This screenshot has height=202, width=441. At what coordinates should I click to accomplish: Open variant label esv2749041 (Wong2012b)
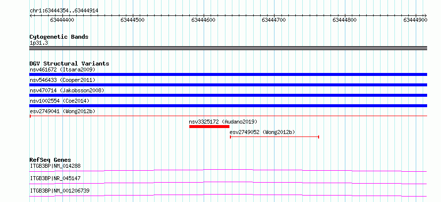[62, 112]
